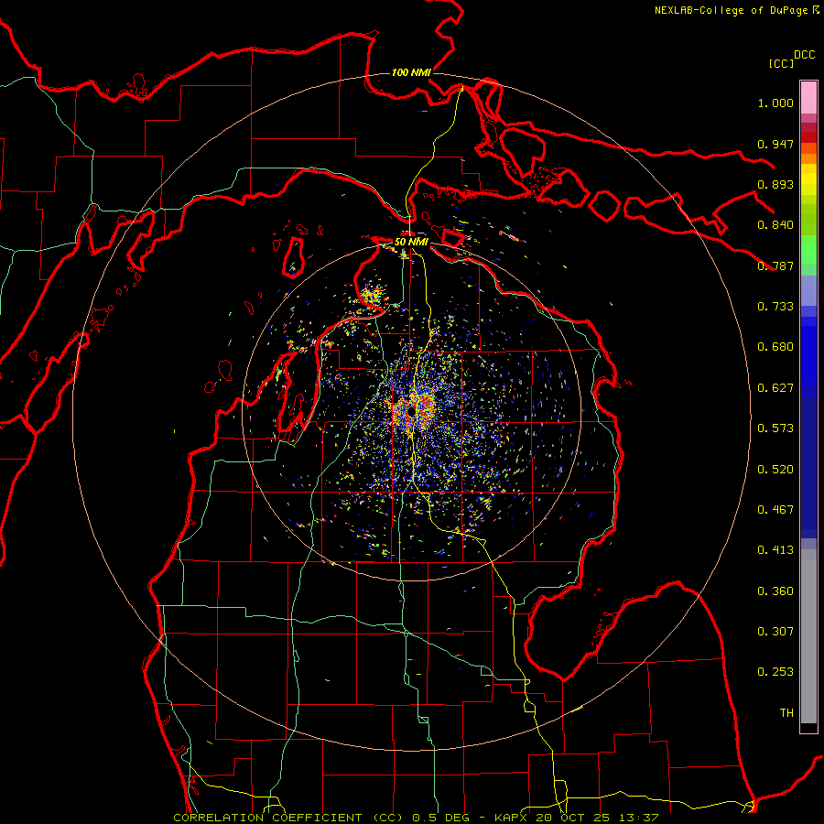Viewport: 824px width, 824px height.
Task: Click the 0.520 scale value
Action: click(775, 470)
